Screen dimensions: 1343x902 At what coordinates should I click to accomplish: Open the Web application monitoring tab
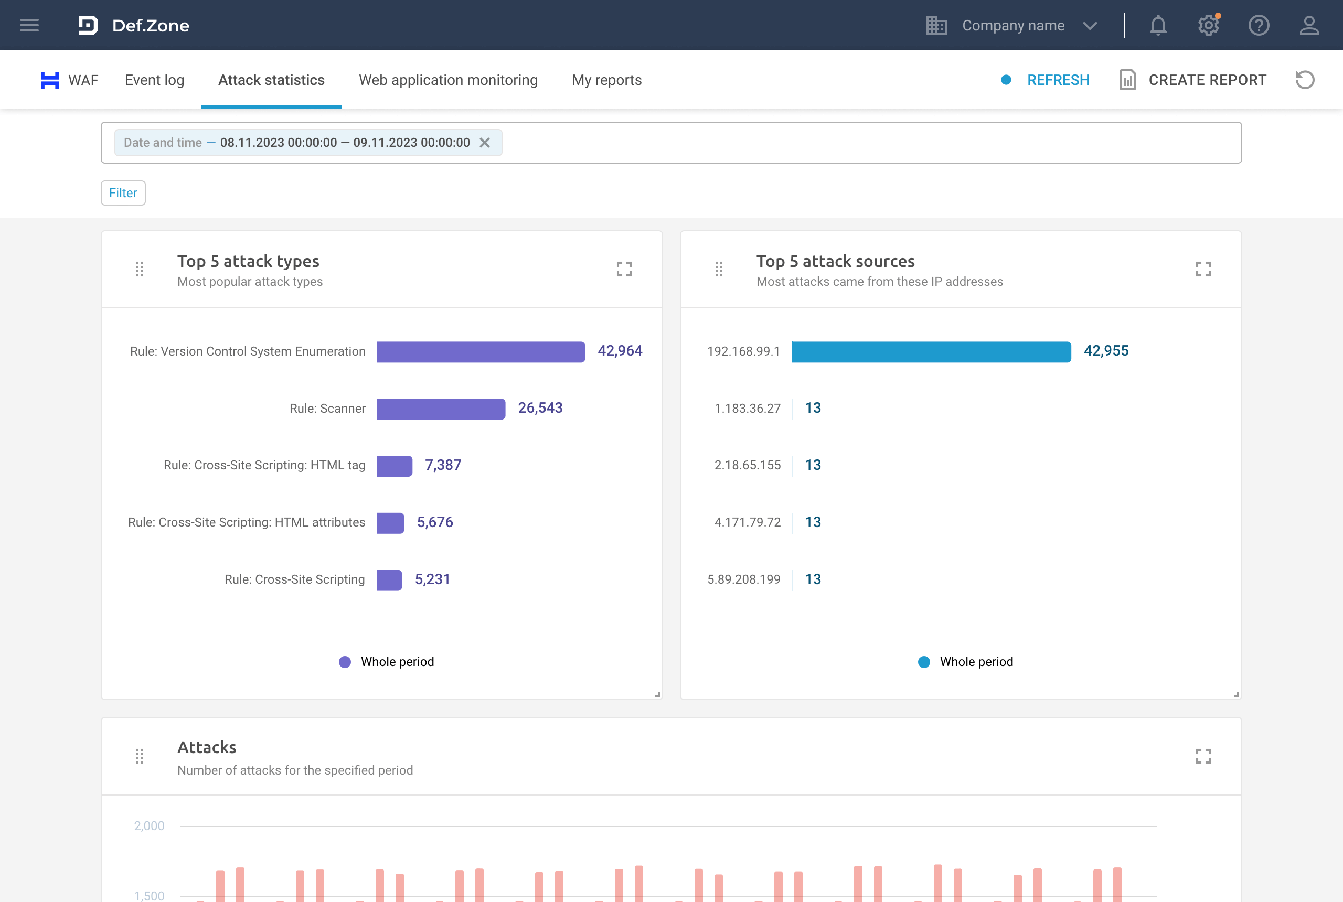pyautogui.click(x=447, y=80)
